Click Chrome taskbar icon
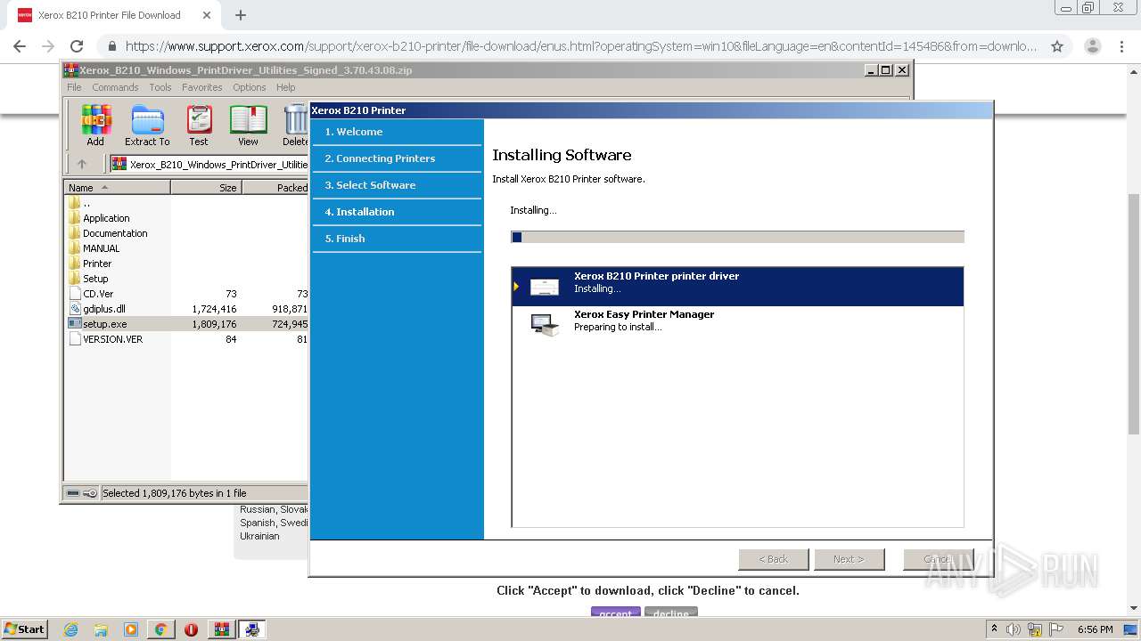 tap(160, 629)
